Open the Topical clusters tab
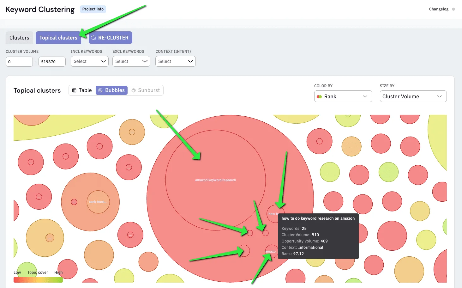Image resolution: width=462 pixels, height=288 pixels. pyautogui.click(x=58, y=38)
